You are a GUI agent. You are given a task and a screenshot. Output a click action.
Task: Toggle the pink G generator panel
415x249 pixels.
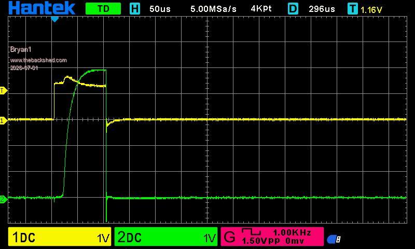click(x=272, y=237)
